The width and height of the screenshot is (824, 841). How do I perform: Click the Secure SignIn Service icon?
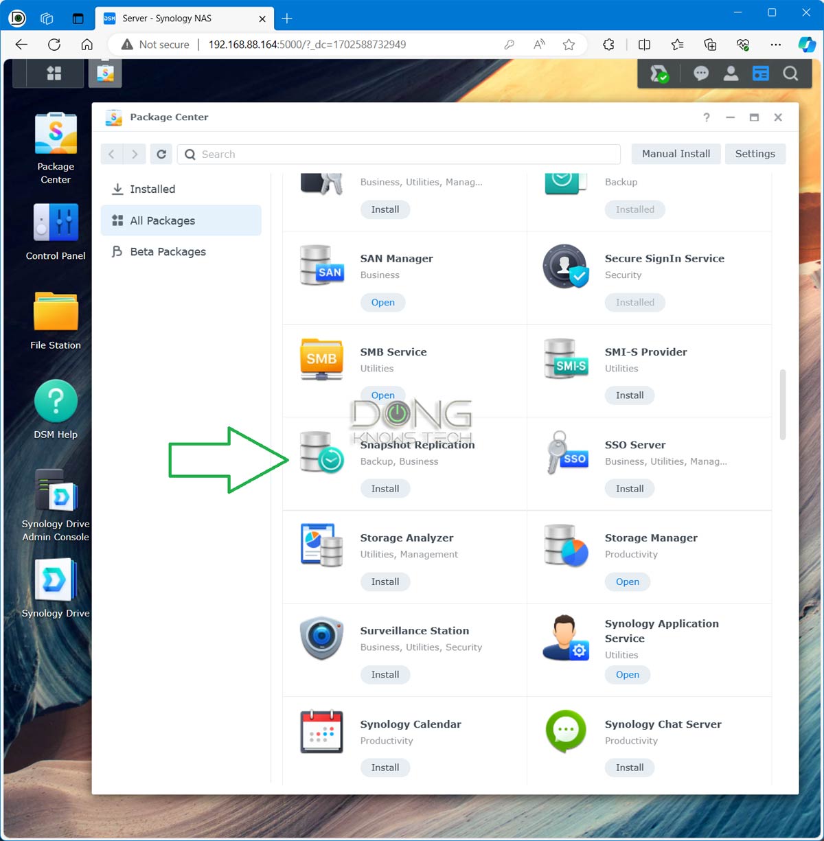coord(566,266)
